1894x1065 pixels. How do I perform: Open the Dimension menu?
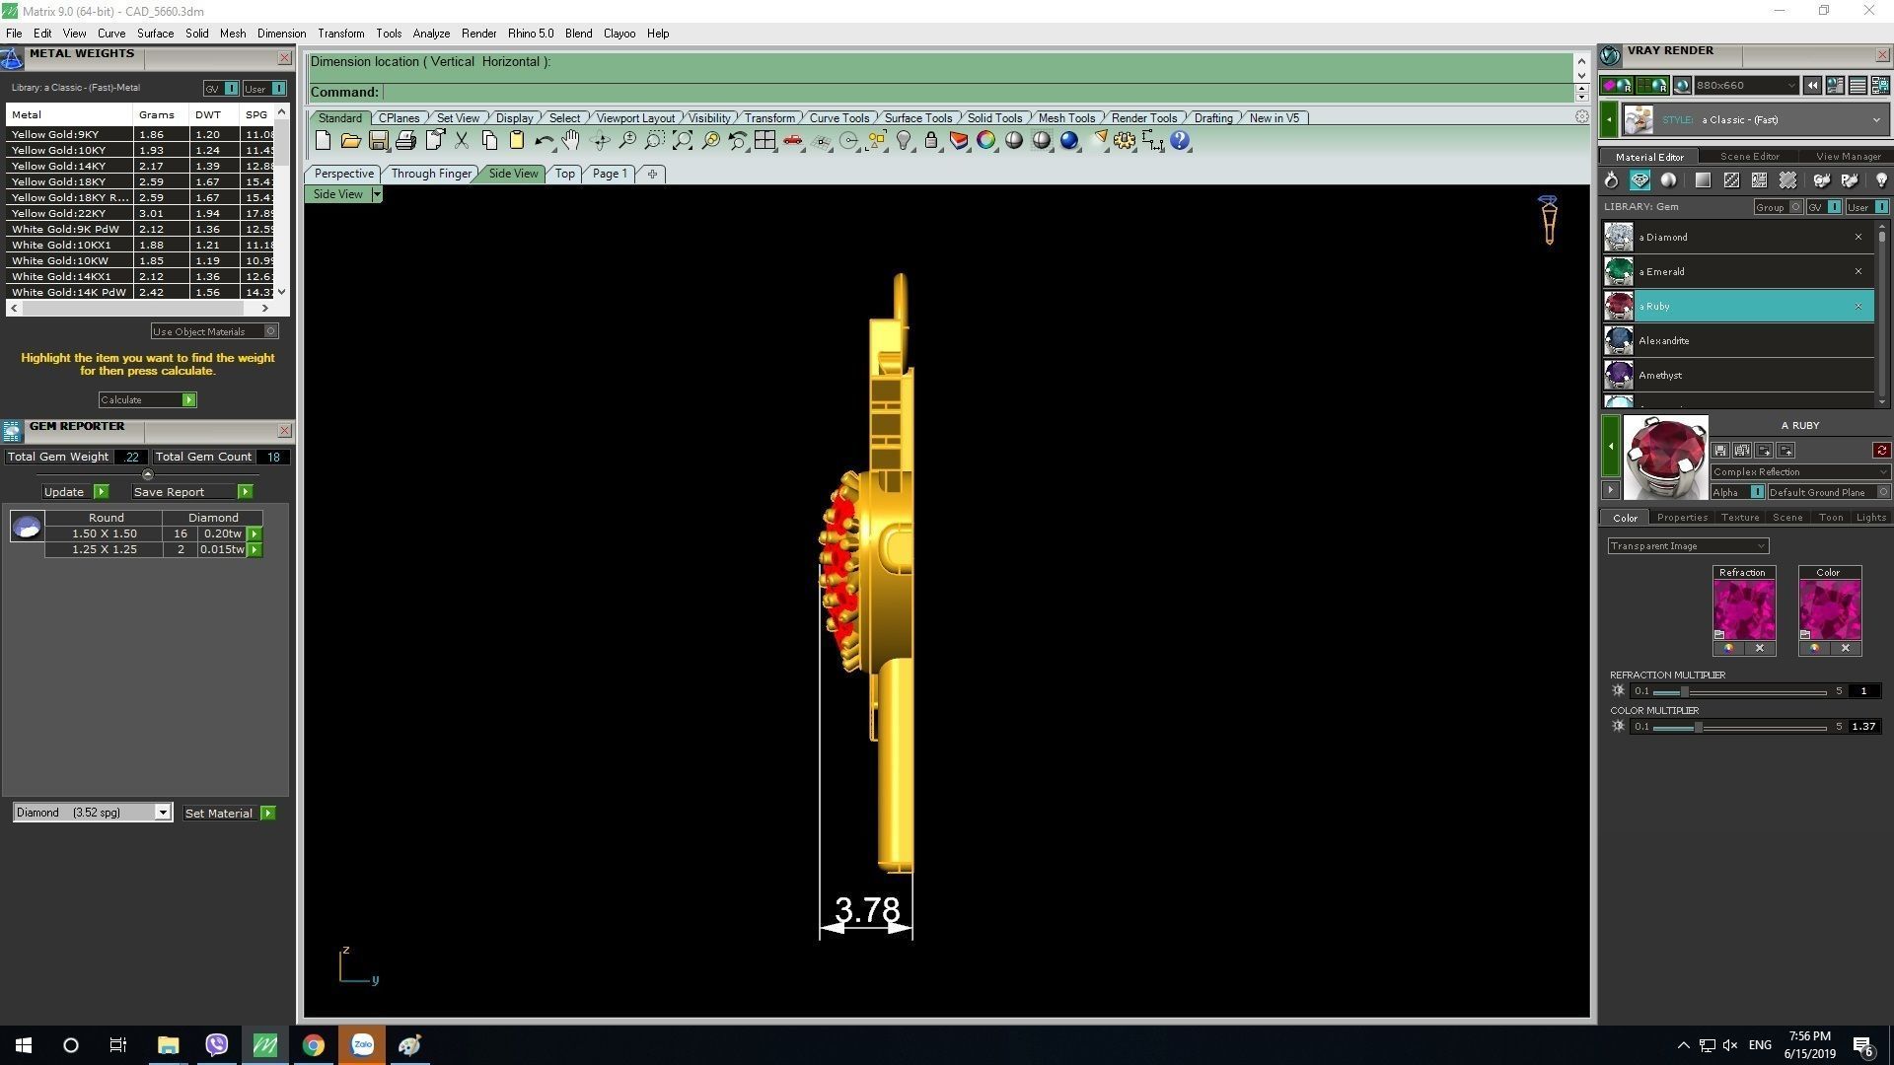click(281, 34)
